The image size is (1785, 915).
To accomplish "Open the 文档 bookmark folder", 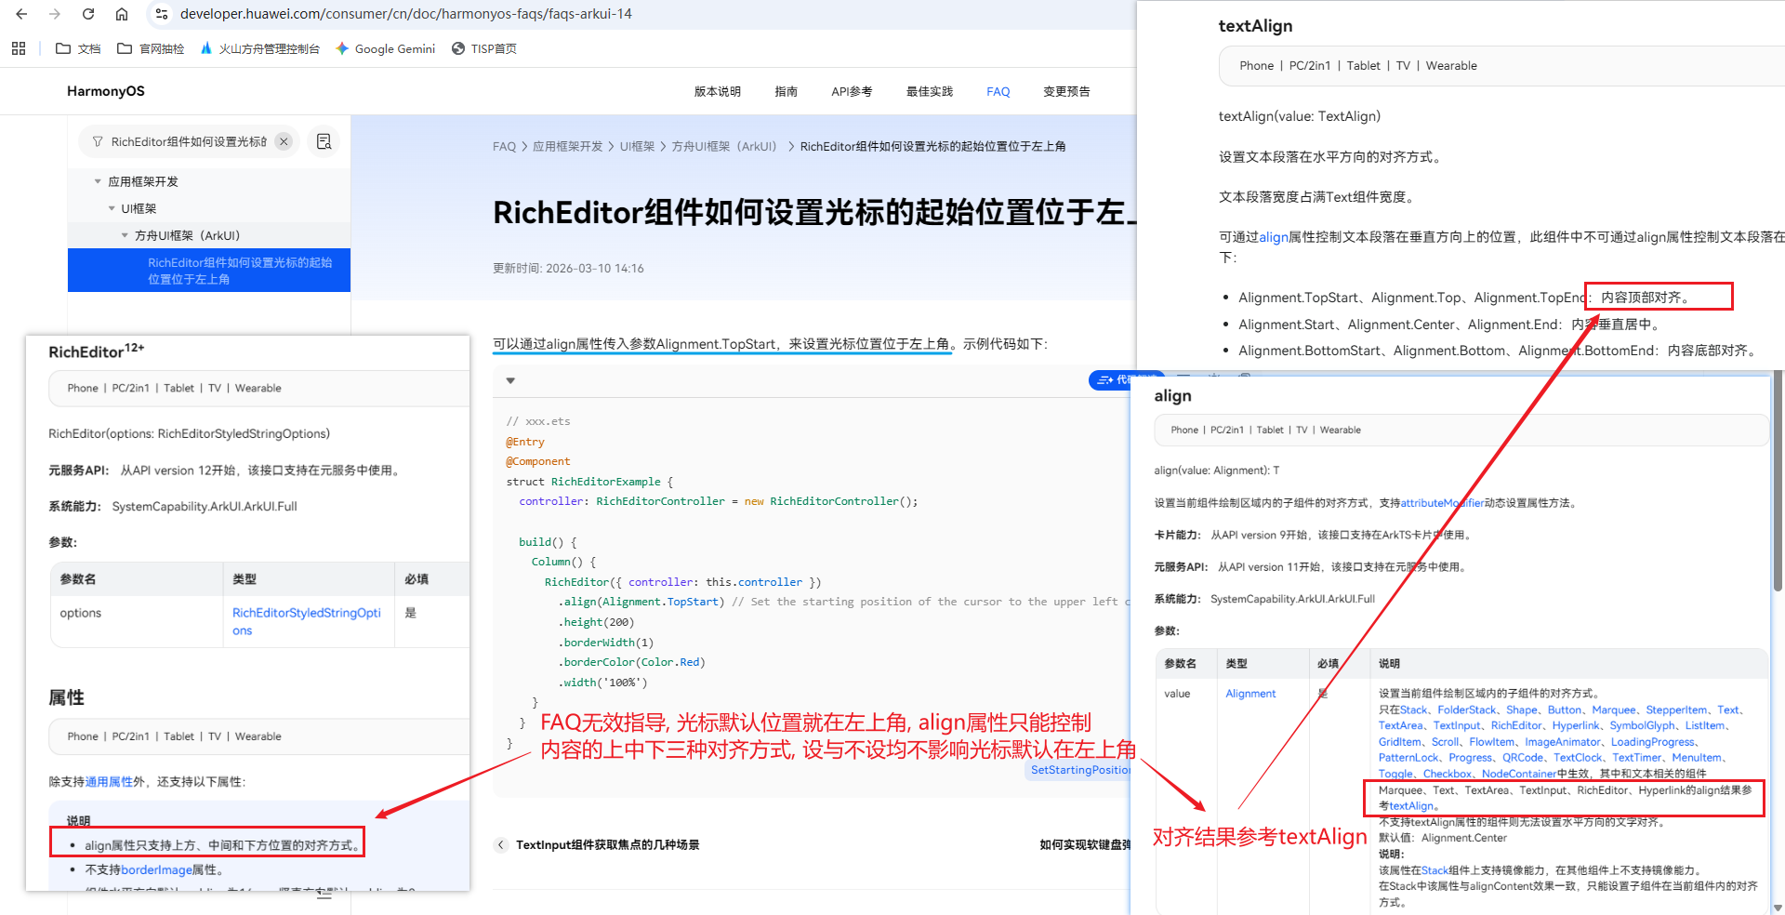I will (x=78, y=48).
